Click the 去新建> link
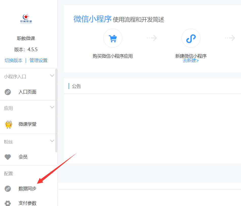Viewport: 241px width, 206px height. pyautogui.click(x=191, y=60)
